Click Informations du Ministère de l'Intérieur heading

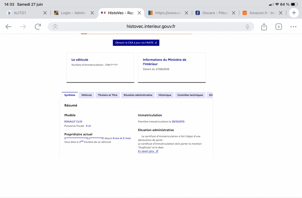[165, 62]
